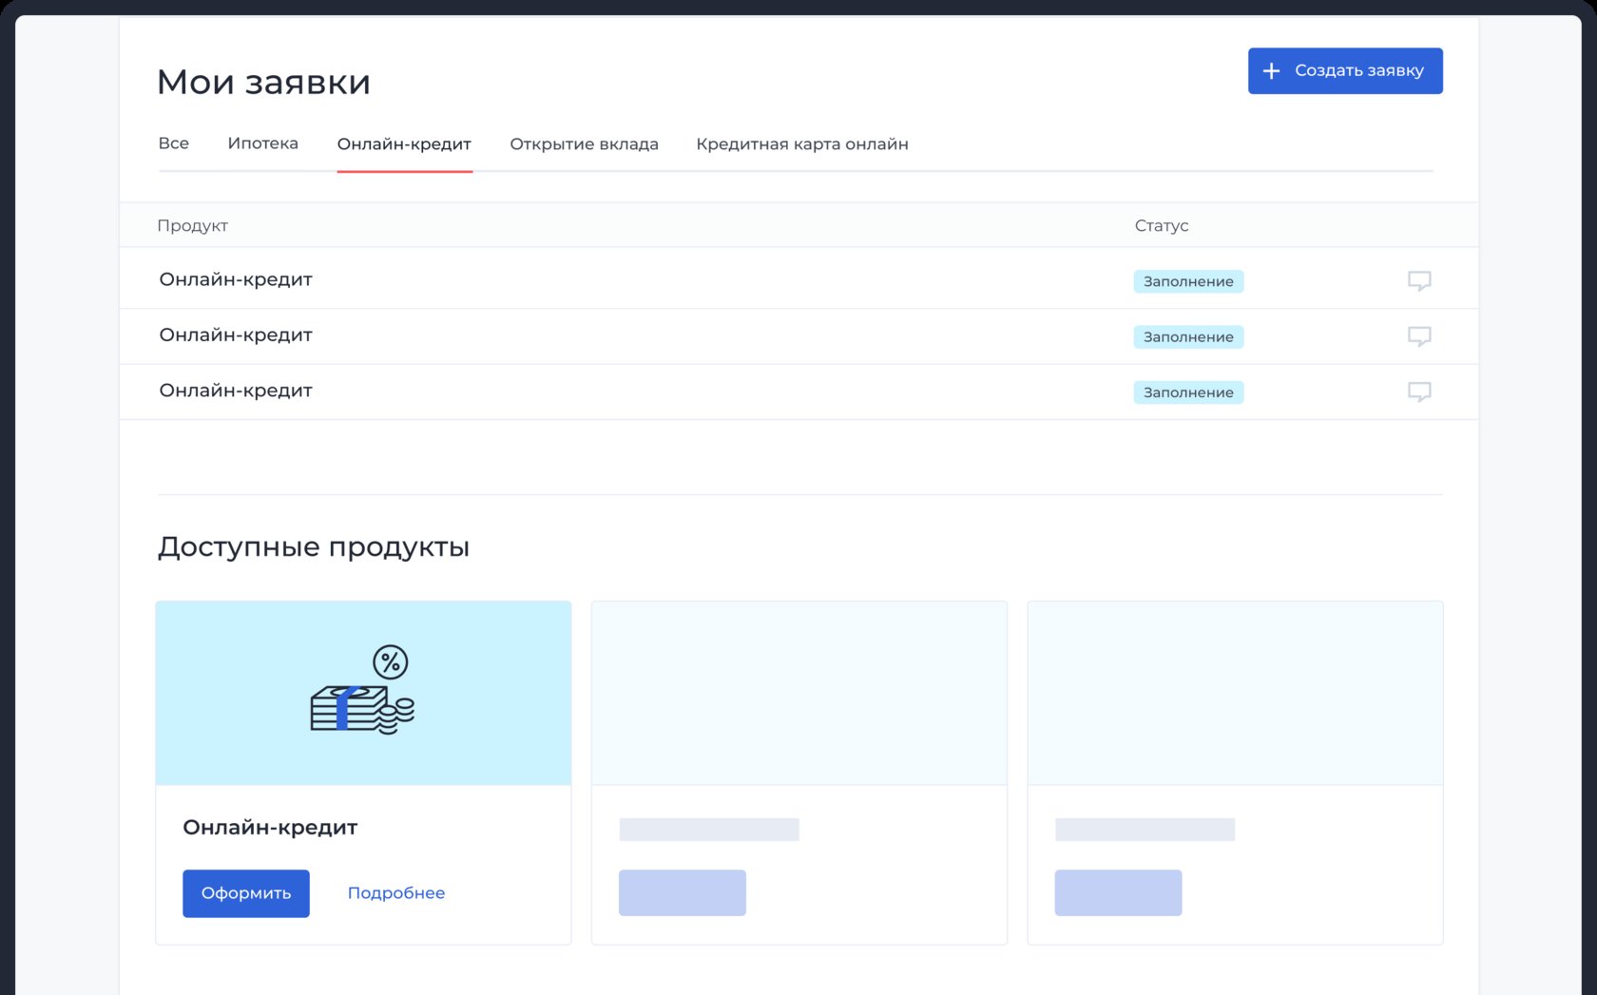Click the money stack illustration
This screenshot has width=1597, height=995.
pos(362,691)
